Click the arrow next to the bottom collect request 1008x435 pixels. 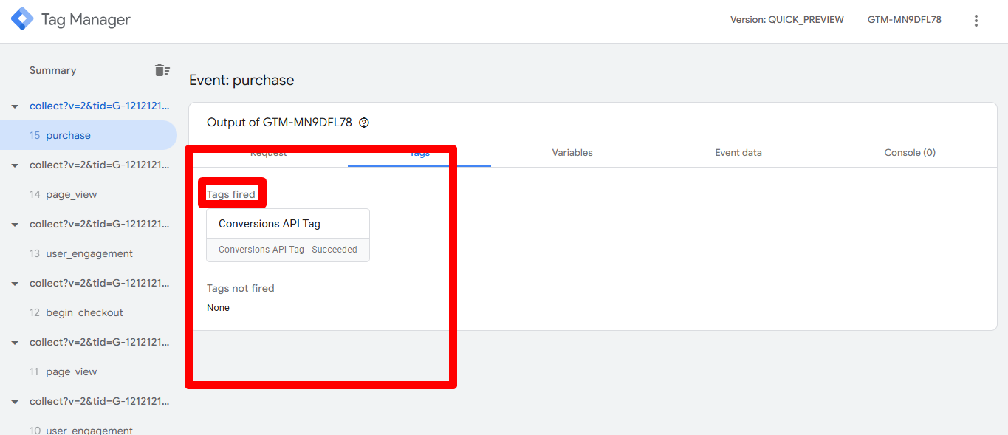(14, 401)
